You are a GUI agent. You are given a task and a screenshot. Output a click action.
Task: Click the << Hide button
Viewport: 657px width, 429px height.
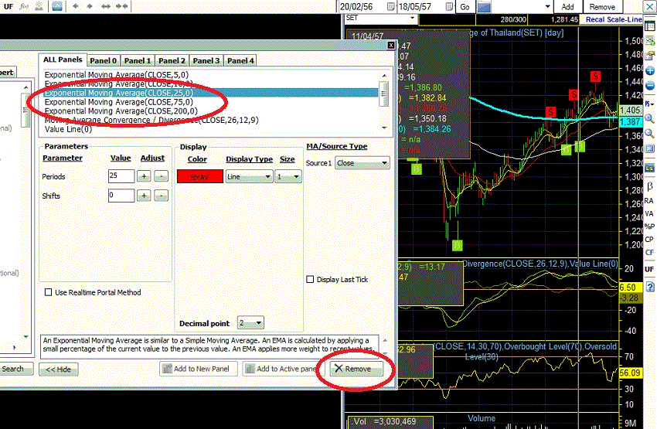point(58,369)
